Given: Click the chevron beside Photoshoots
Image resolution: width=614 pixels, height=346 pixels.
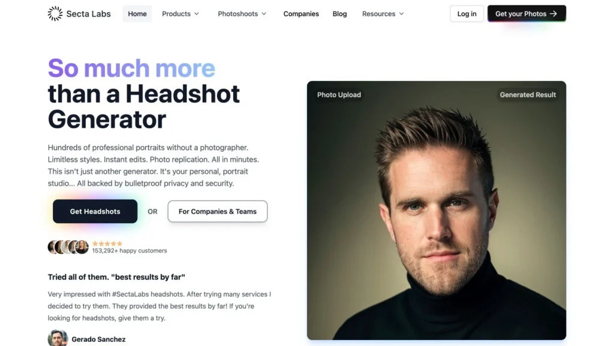Looking at the screenshot, I should click(x=264, y=14).
